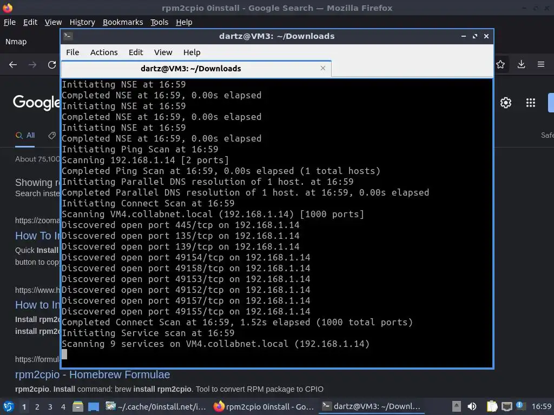Viewport: 554px width, 415px height.
Task: Click the removable media eject tray icon
Action: click(x=457, y=406)
